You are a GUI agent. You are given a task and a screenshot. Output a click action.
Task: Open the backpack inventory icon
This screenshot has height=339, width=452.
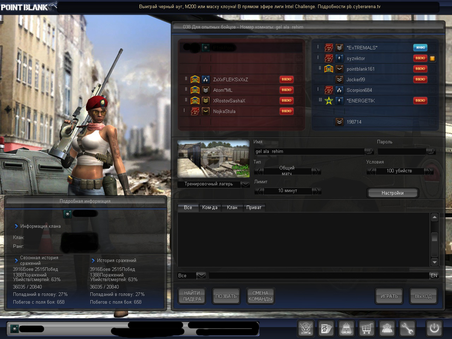pos(346,328)
